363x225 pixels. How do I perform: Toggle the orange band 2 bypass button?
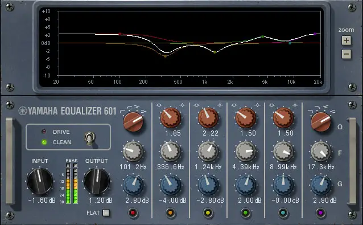click(170, 212)
